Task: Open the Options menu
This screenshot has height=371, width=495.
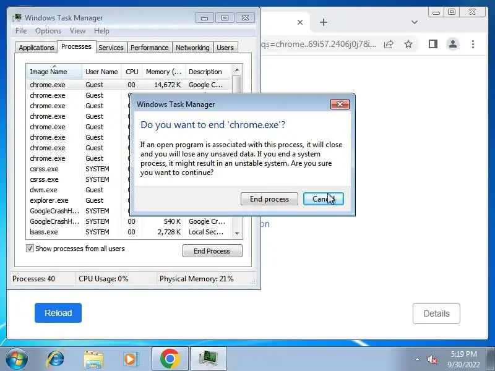Action: tap(48, 31)
